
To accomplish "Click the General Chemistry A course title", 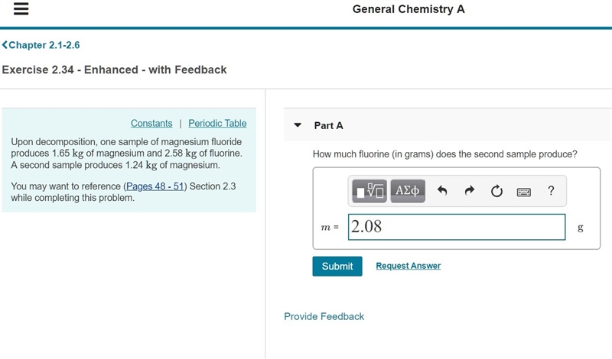I will 409,9.
